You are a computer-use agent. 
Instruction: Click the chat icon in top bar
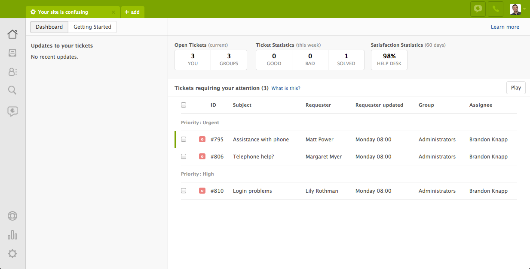point(478,9)
